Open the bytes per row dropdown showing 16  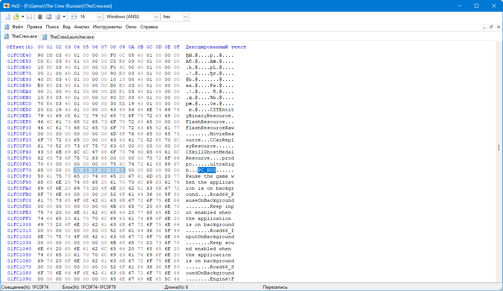click(x=99, y=17)
